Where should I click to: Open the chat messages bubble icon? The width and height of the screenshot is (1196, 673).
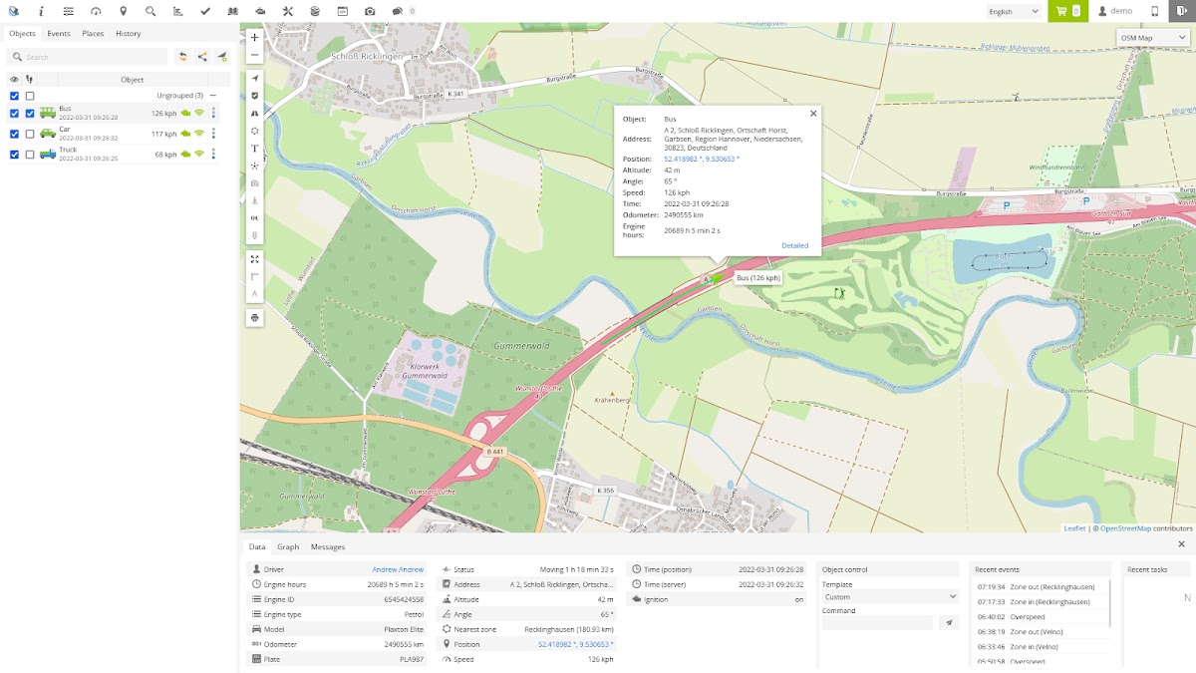(397, 11)
